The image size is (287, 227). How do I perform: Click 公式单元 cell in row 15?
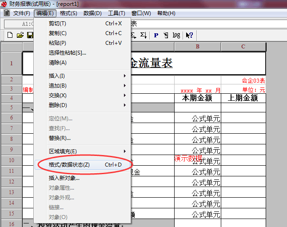[x=198, y=214]
